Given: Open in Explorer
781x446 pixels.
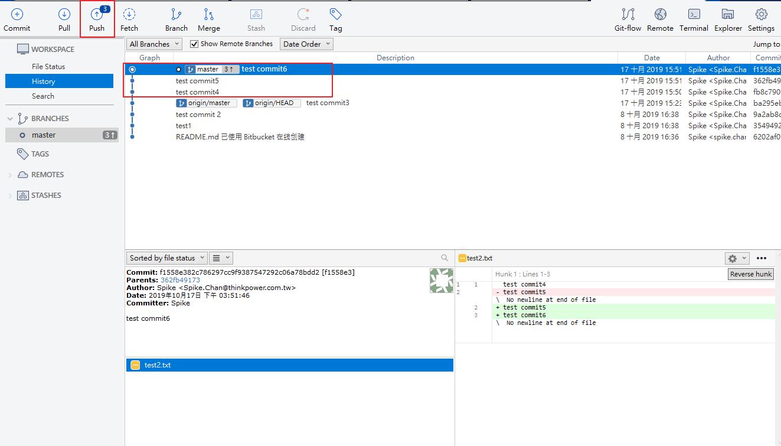Looking at the screenshot, I should [x=728, y=20].
